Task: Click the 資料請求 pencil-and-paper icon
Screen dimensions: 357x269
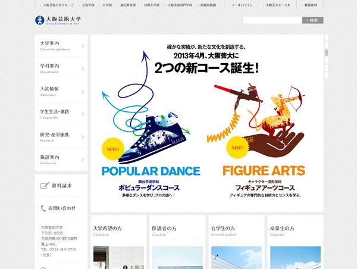Action: click(45, 186)
